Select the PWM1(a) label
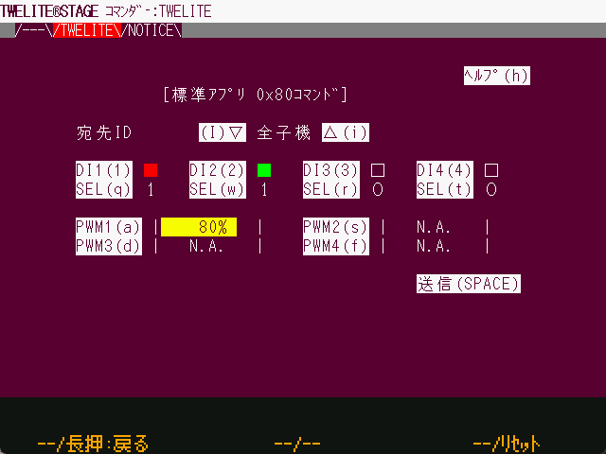Viewport: 606px width, 454px height. pyautogui.click(x=109, y=227)
